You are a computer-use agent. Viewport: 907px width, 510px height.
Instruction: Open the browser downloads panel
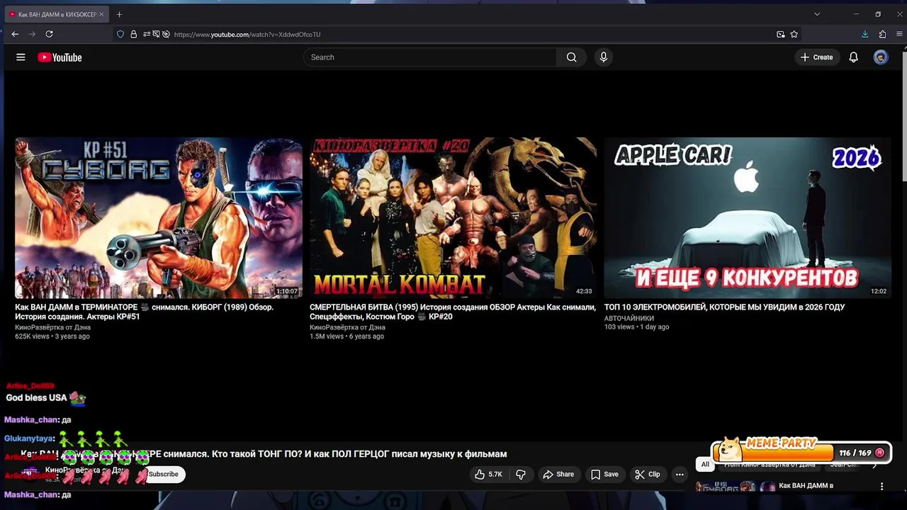864,34
